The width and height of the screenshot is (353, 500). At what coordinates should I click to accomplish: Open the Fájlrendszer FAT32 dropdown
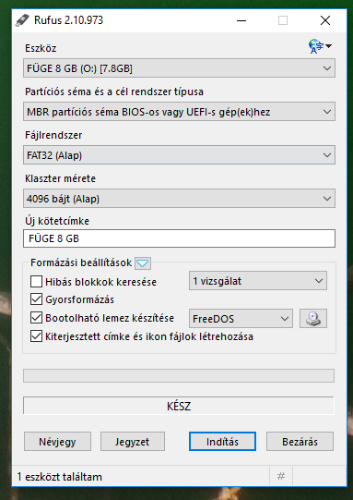pyautogui.click(x=179, y=155)
